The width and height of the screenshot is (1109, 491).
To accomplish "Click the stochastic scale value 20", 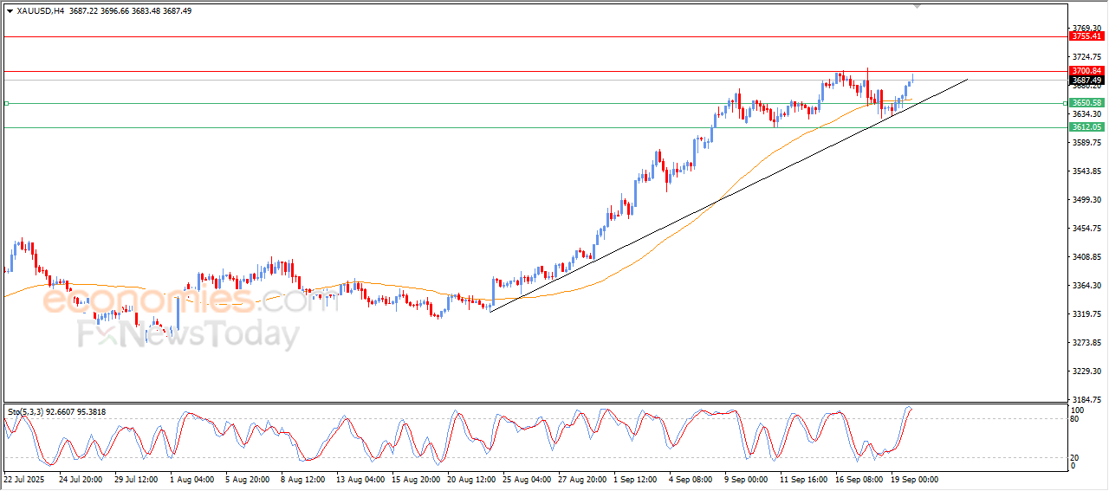I will pyautogui.click(x=1076, y=457).
